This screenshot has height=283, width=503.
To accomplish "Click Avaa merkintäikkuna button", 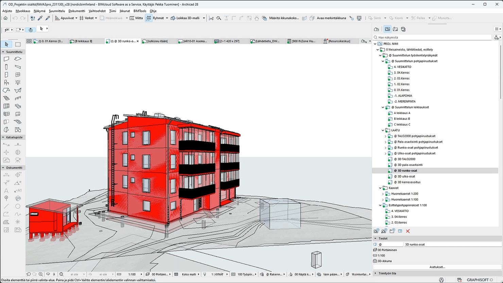I will (x=328, y=18).
